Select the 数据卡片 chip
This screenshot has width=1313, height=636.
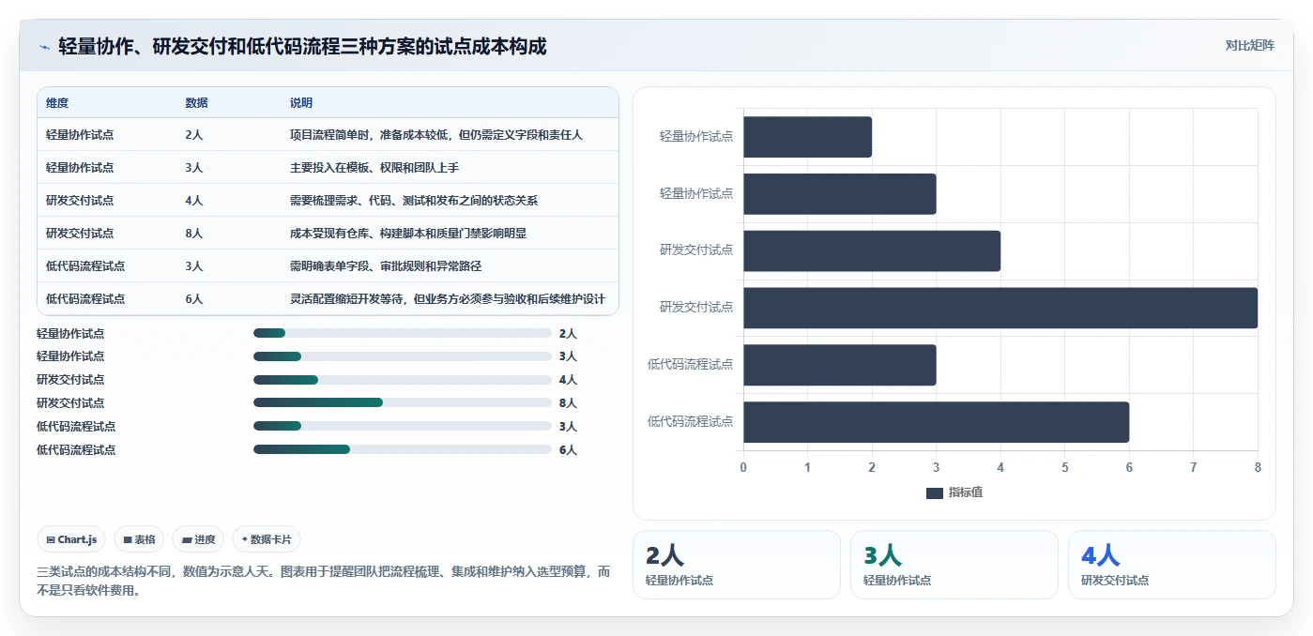(267, 539)
